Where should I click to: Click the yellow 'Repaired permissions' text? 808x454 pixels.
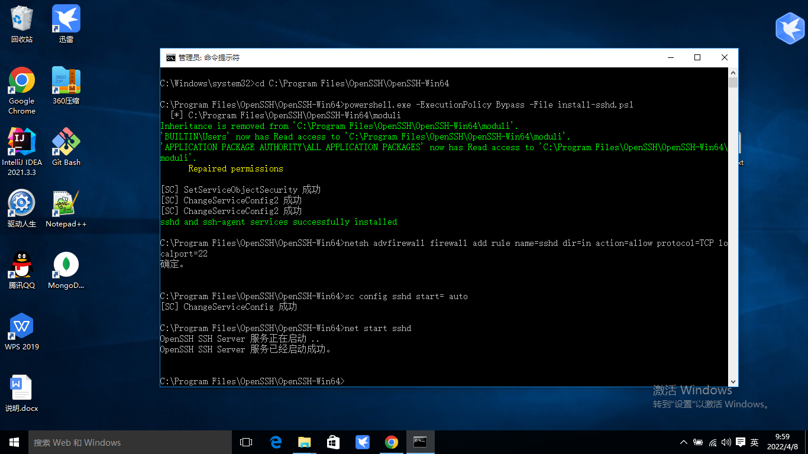point(235,168)
